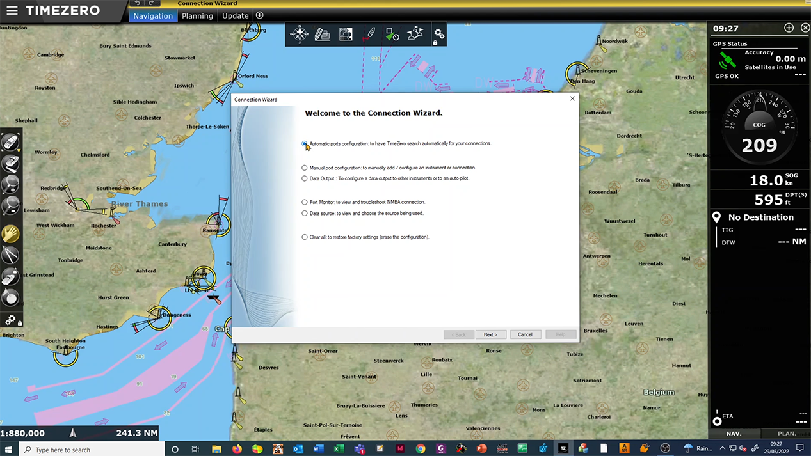This screenshot has height=456, width=811.
Task: Open the settings gear on the top toolbar
Action: 439,33
